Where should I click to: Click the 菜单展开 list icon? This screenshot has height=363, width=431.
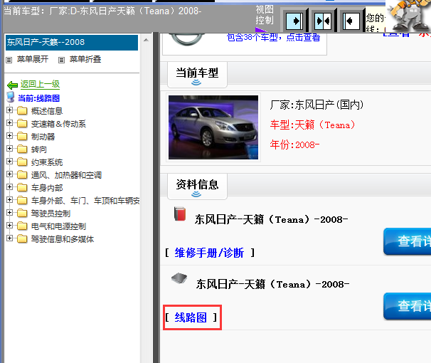point(9,60)
